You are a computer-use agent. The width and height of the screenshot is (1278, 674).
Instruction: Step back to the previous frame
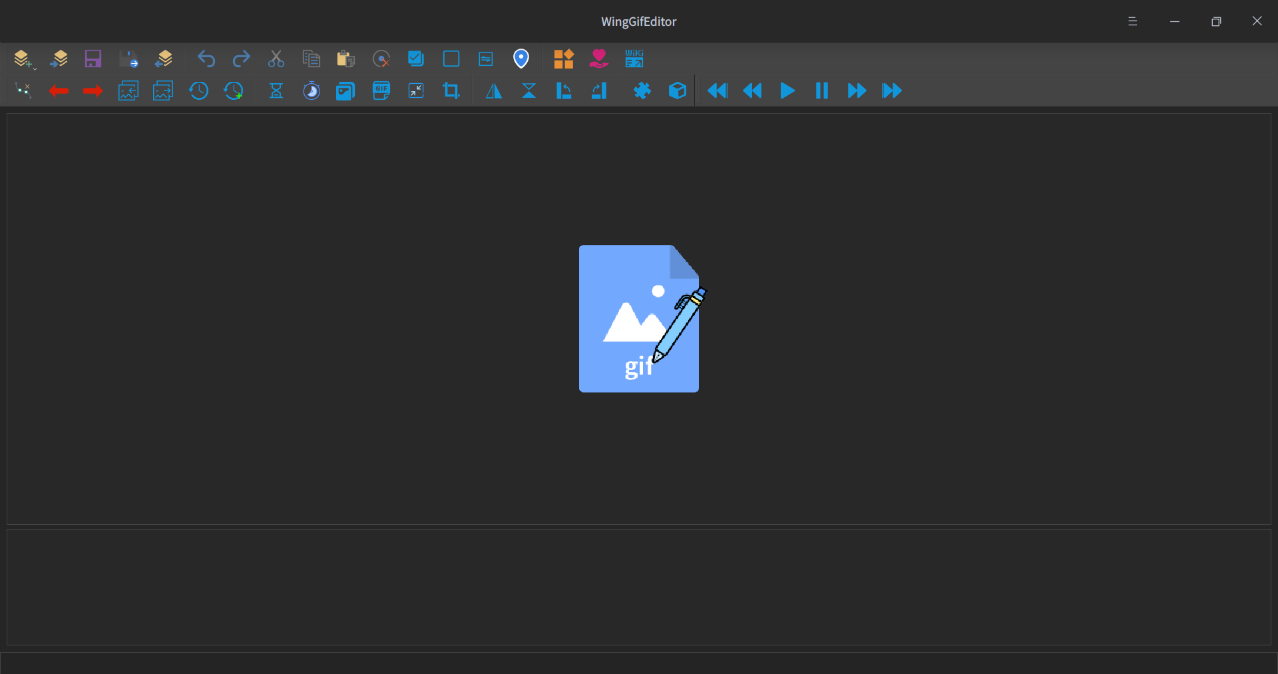(x=752, y=90)
